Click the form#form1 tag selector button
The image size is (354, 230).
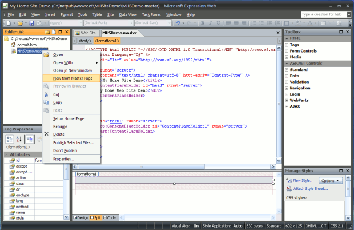coord(107,41)
